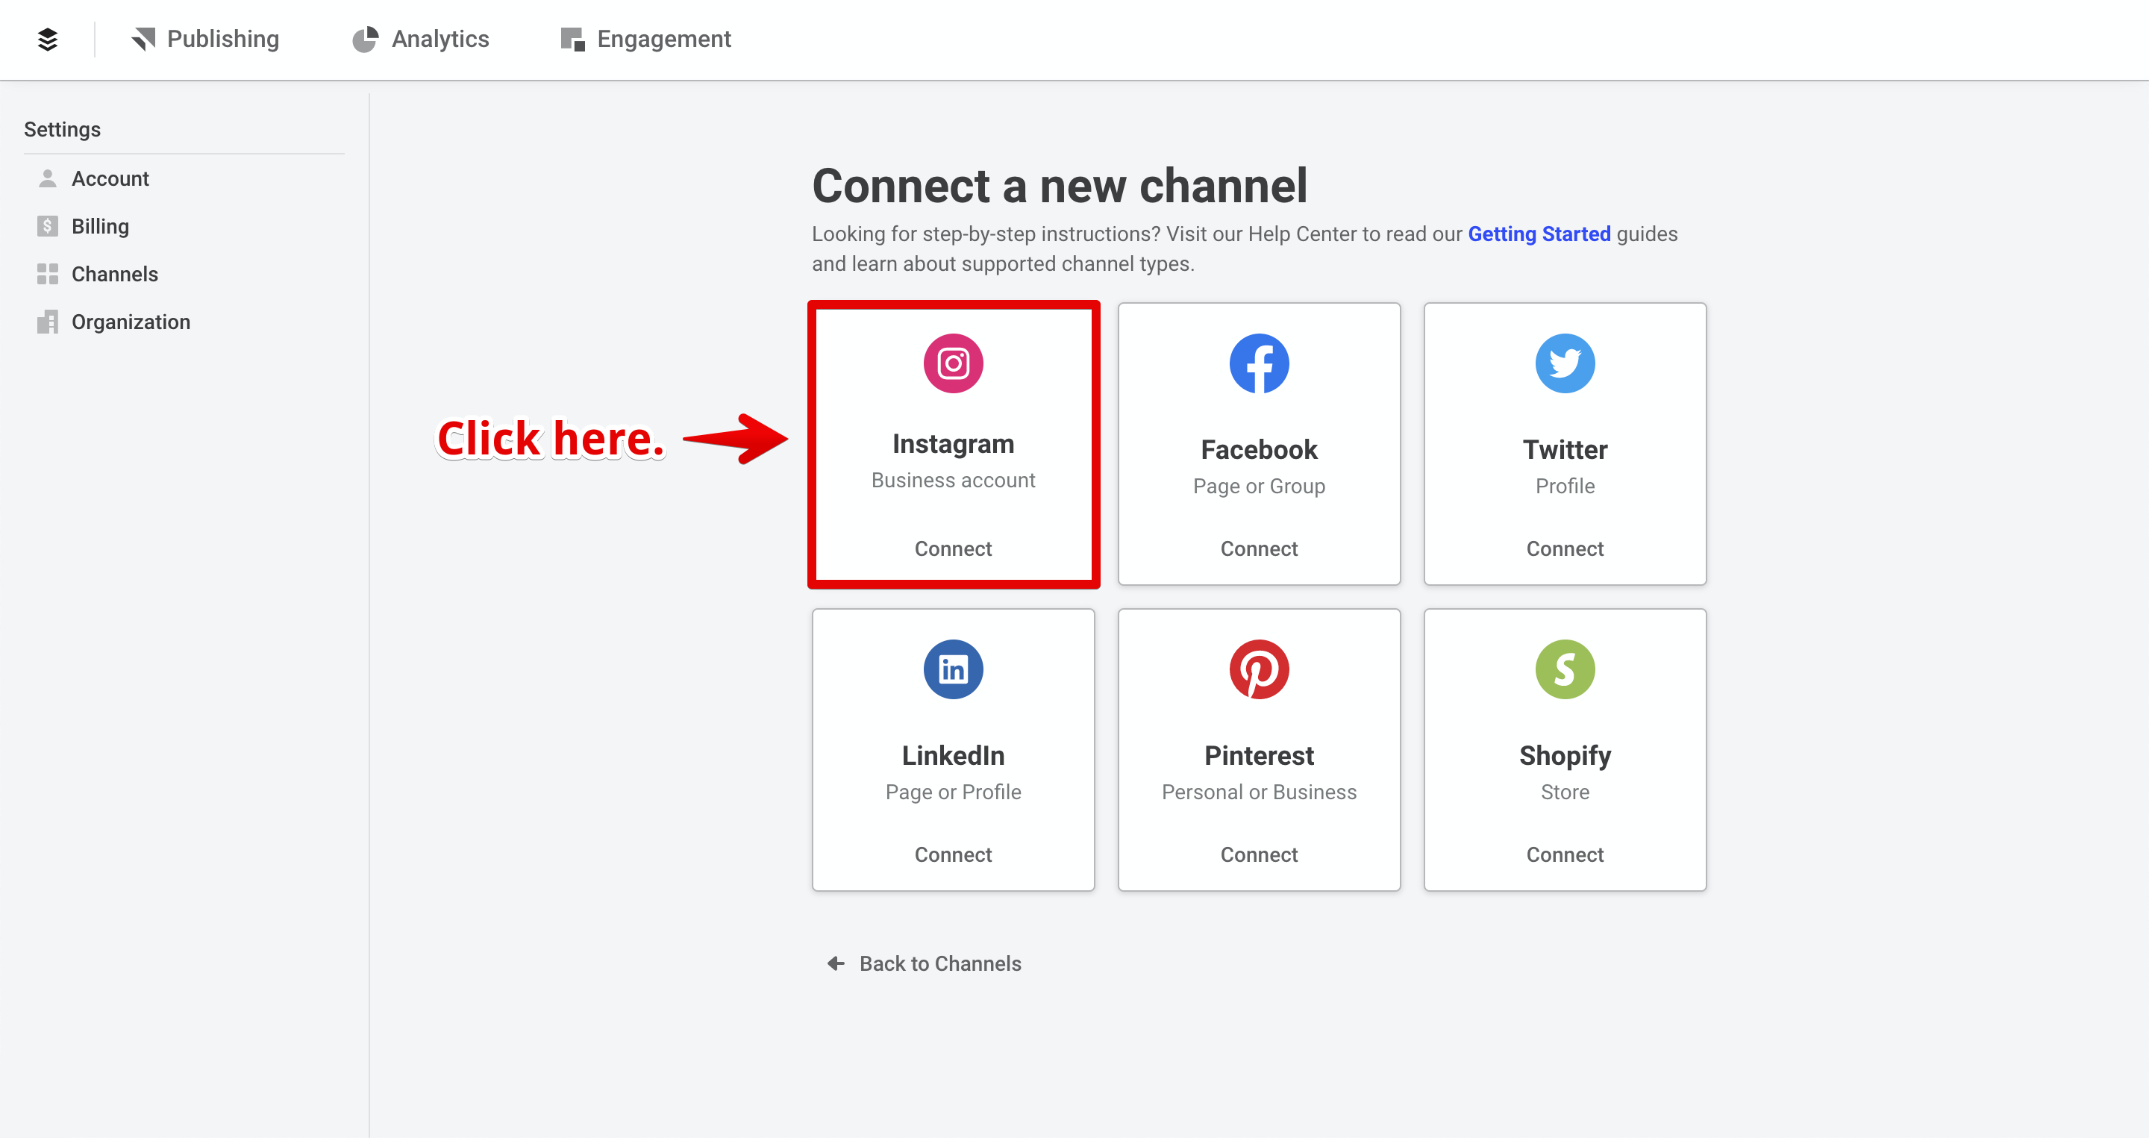
Task: Connect a Pinterest account
Action: coord(1259,854)
